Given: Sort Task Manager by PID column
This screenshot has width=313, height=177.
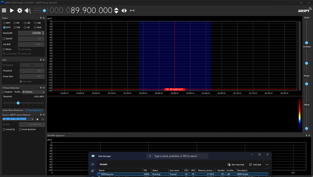Looking at the screenshot, I should (x=147, y=170).
